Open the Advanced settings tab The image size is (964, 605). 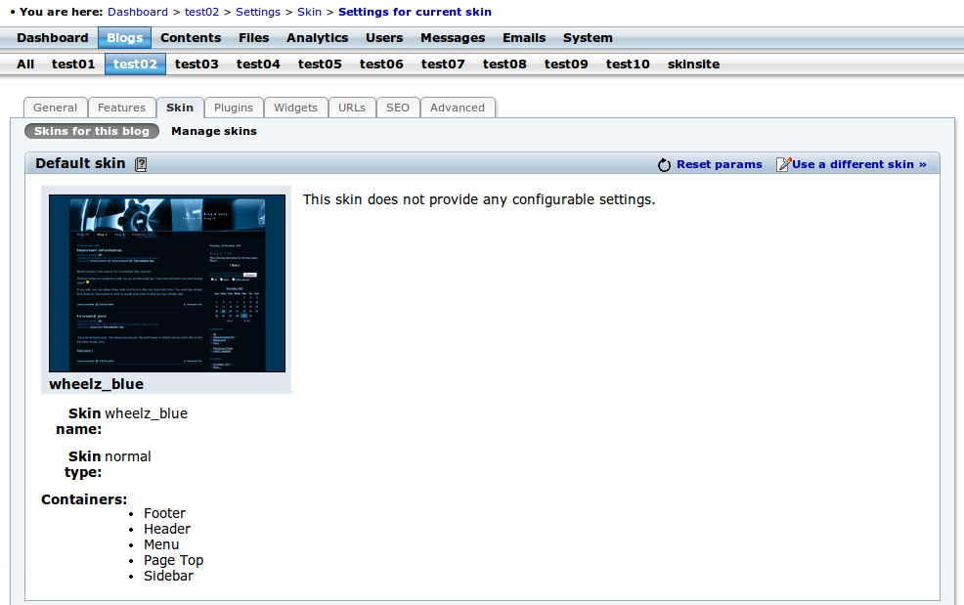click(458, 108)
